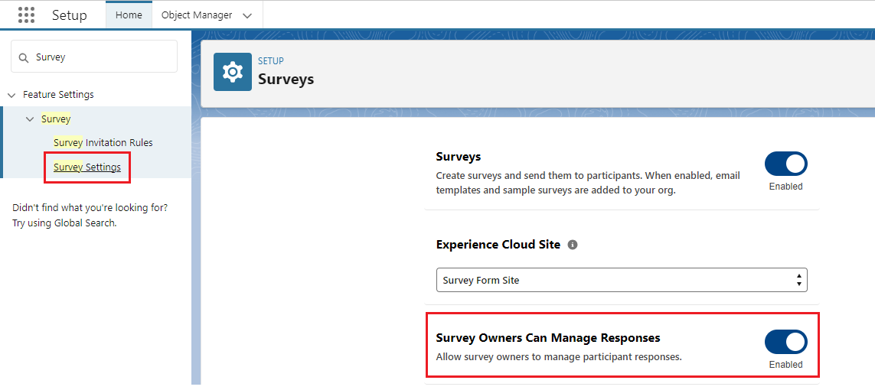Click the "Try using Global Search." text
Screen dimensions: 875x390
(65, 223)
